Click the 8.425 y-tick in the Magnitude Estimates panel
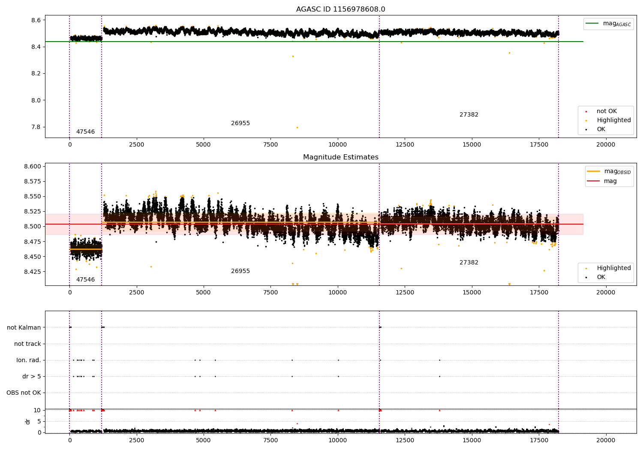Image resolution: width=643 pixels, height=450 pixels. (33, 272)
